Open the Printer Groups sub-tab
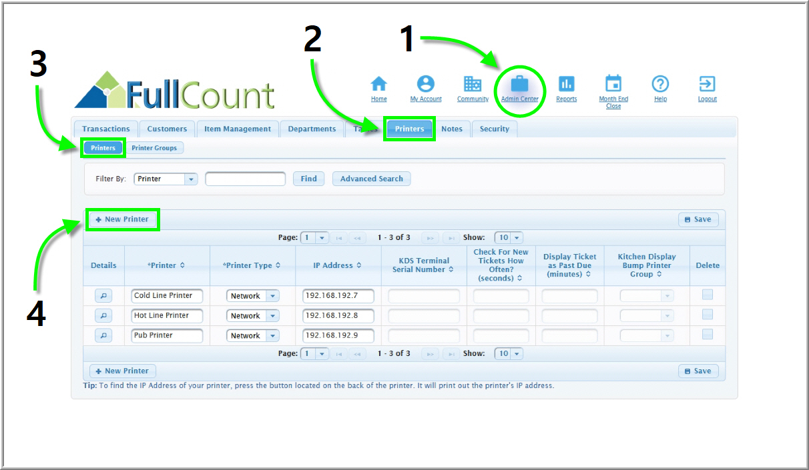809x470 pixels. pos(154,148)
